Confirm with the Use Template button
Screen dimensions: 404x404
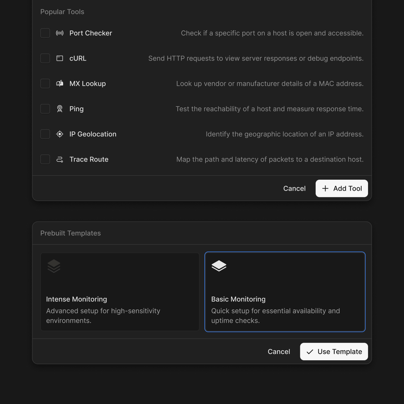coord(334,351)
